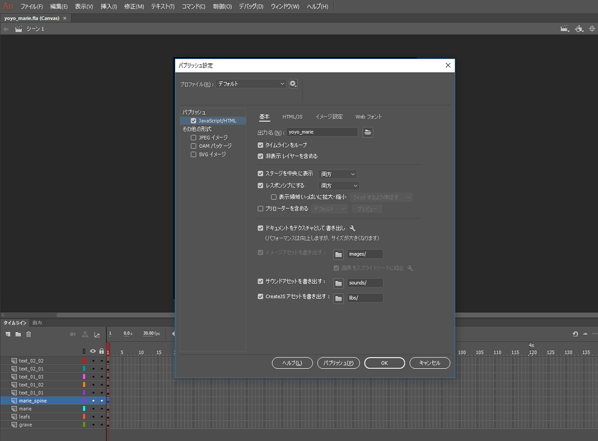
Task: Create a new layer in the timeline
Action: (8, 334)
